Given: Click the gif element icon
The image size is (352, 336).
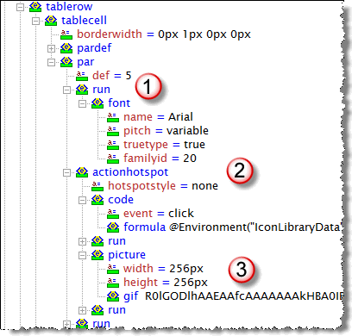Looking at the screenshot, I should 113,296.
